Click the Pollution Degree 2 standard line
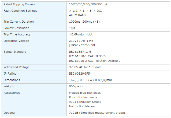 click(95, 61)
